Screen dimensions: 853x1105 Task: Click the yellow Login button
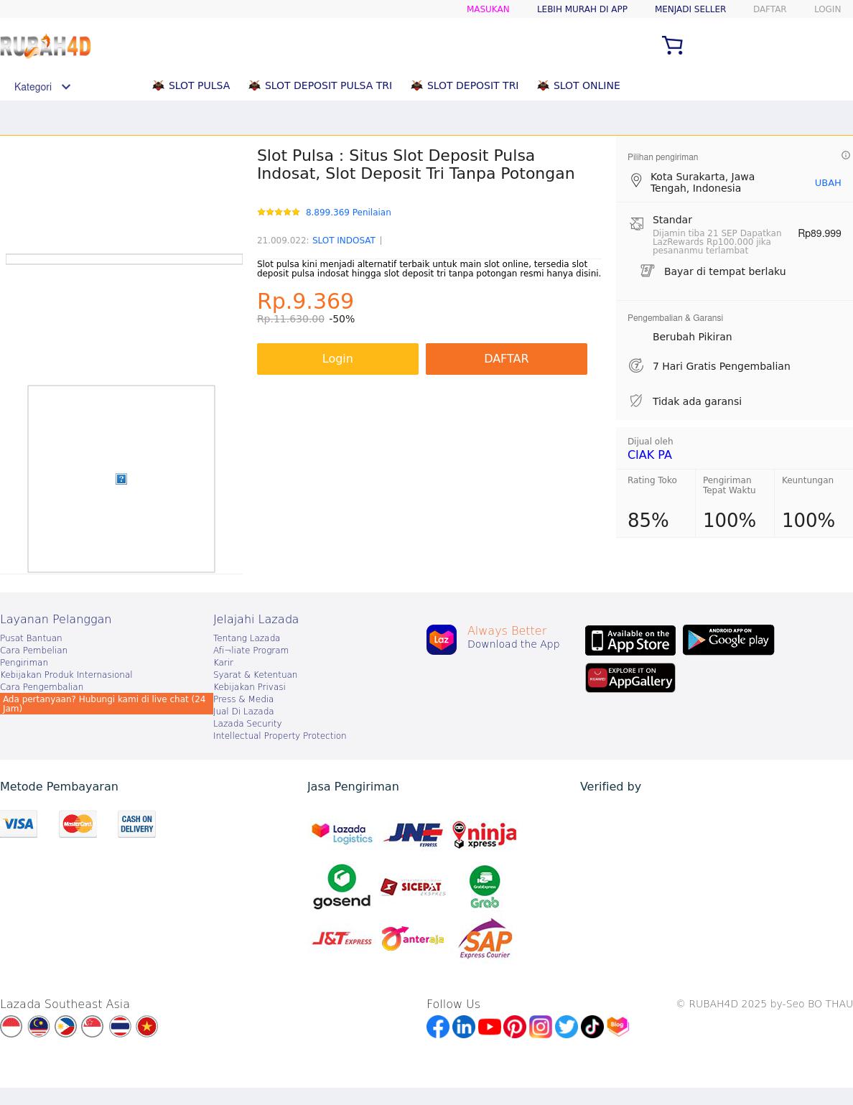click(x=337, y=359)
